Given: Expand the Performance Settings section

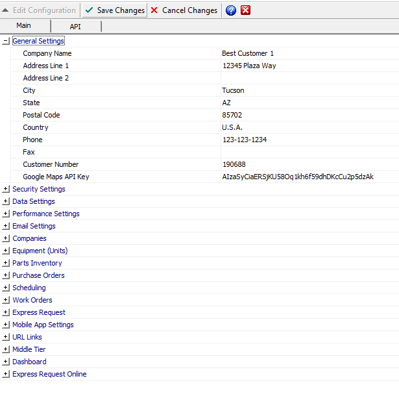Looking at the screenshot, I should (6, 214).
